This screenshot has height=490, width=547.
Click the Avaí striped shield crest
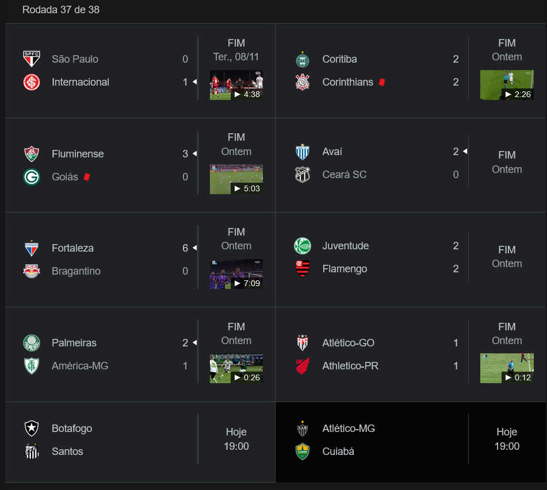303,152
